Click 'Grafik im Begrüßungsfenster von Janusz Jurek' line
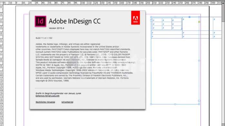This screenshot has width=225, height=126. click(58, 93)
